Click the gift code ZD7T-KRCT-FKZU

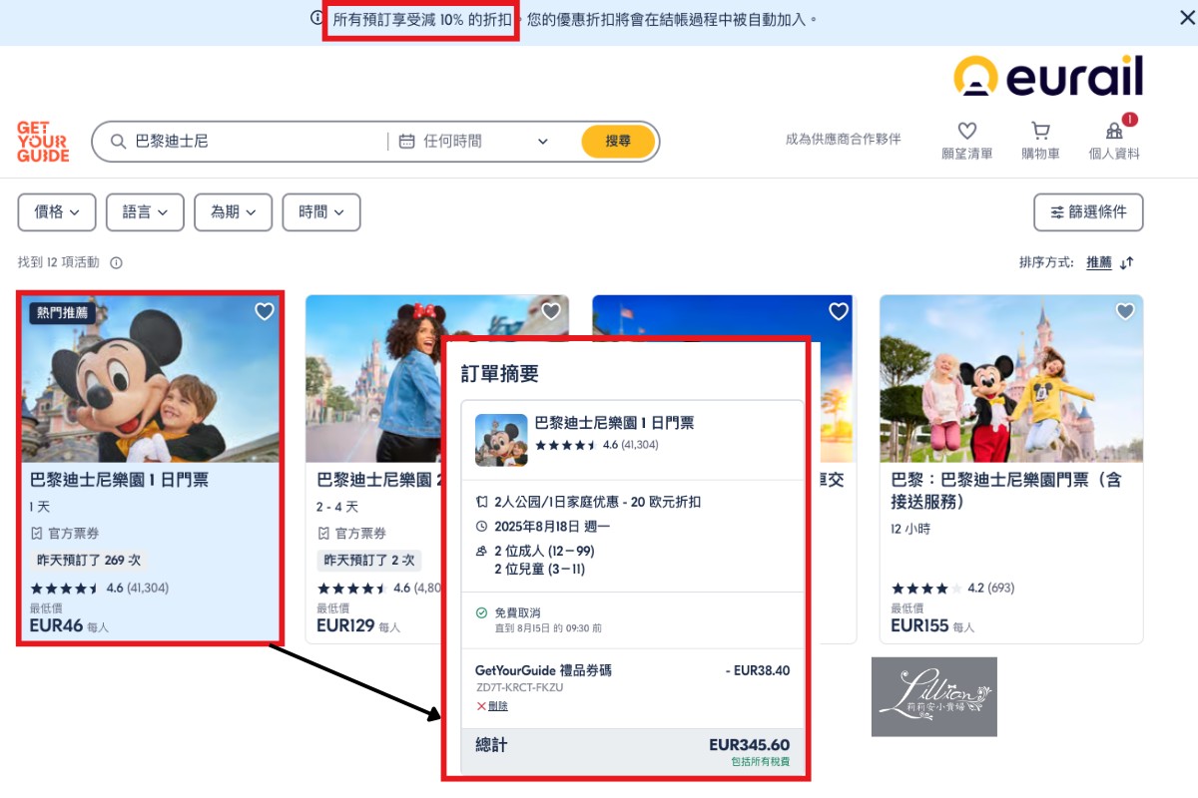tap(519, 688)
